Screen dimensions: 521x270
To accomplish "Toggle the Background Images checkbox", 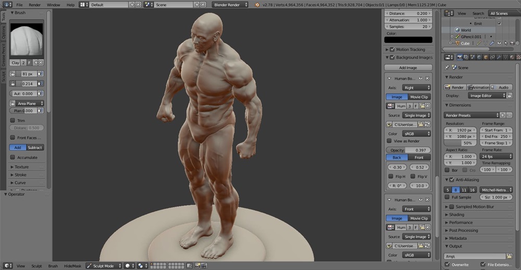I will point(392,57).
